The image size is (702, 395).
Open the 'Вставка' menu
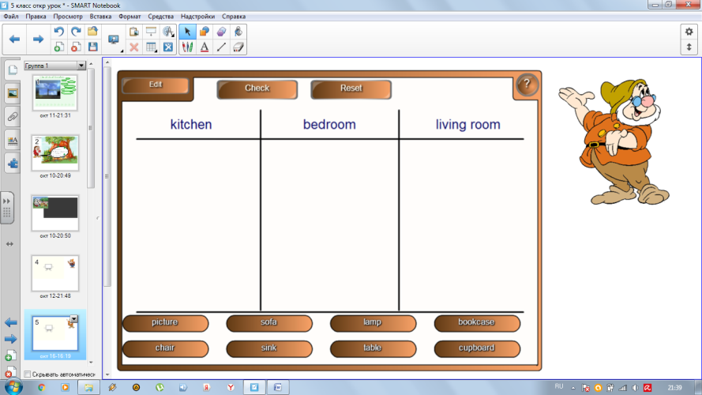[x=100, y=16]
